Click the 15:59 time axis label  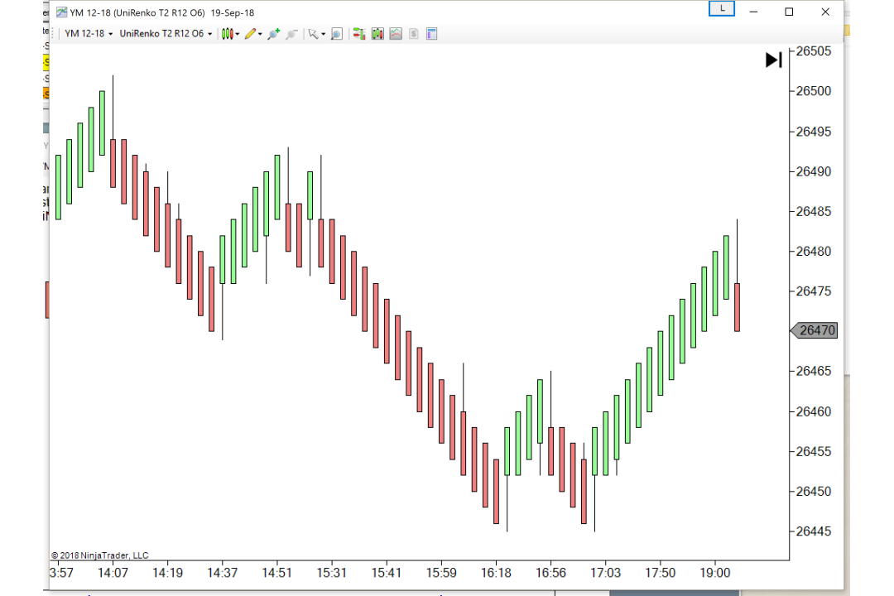(x=441, y=573)
